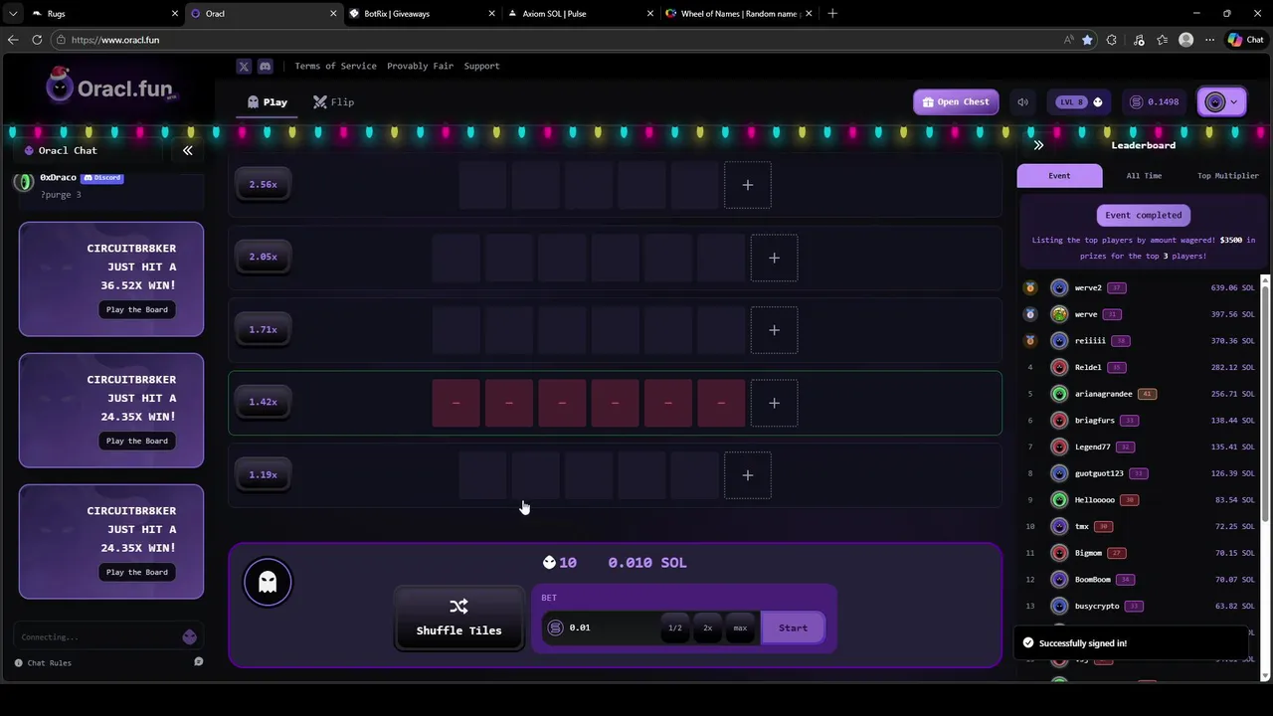Open Terms of Service link
Image resolution: width=1273 pixels, height=716 pixels.
[335, 67]
